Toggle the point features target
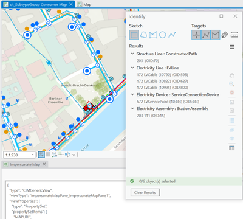The height and width of the screenshot is (219, 243). coord(196,35)
